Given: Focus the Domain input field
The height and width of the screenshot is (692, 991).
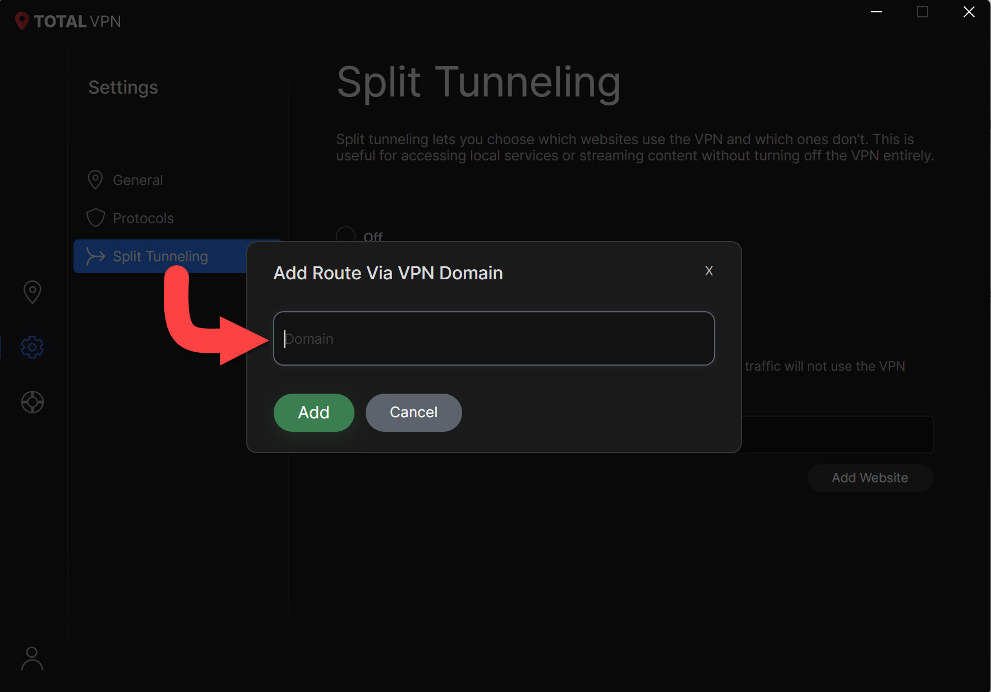Looking at the screenshot, I should click(x=494, y=338).
